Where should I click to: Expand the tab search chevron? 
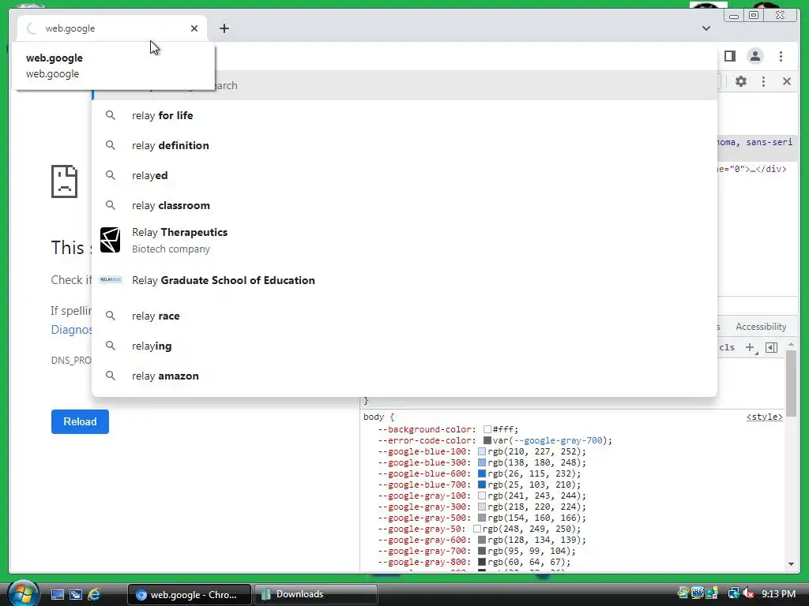click(x=706, y=28)
